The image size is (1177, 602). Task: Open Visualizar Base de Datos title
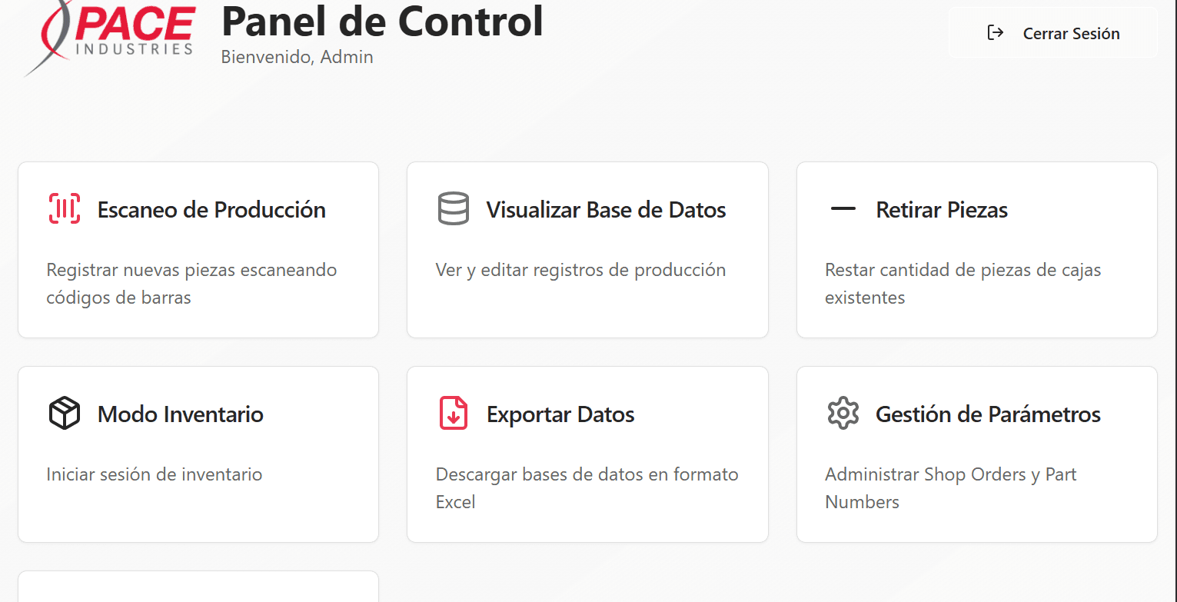606,210
